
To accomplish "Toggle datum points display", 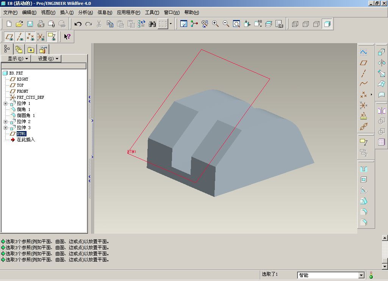I will tap(30, 37).
